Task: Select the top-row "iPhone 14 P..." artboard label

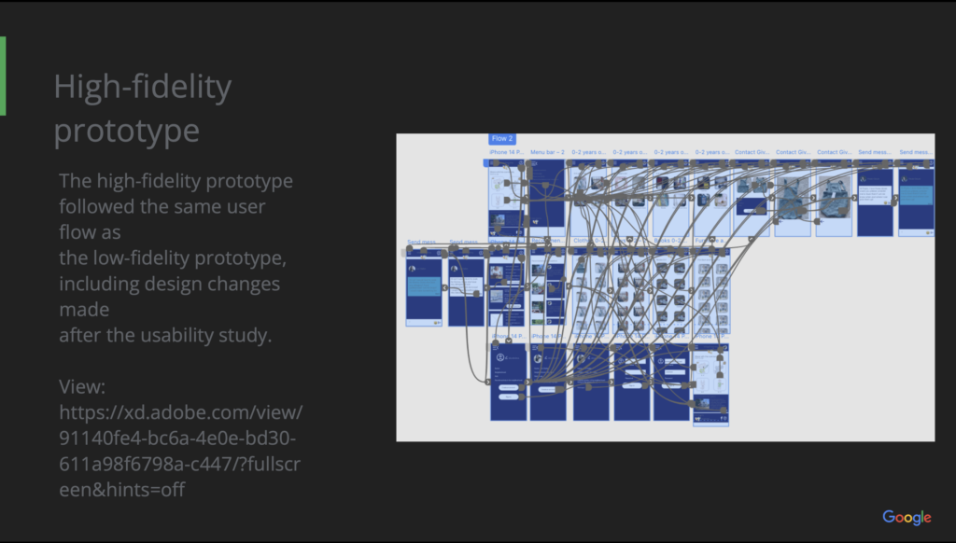Action: [x=506, y=152]
